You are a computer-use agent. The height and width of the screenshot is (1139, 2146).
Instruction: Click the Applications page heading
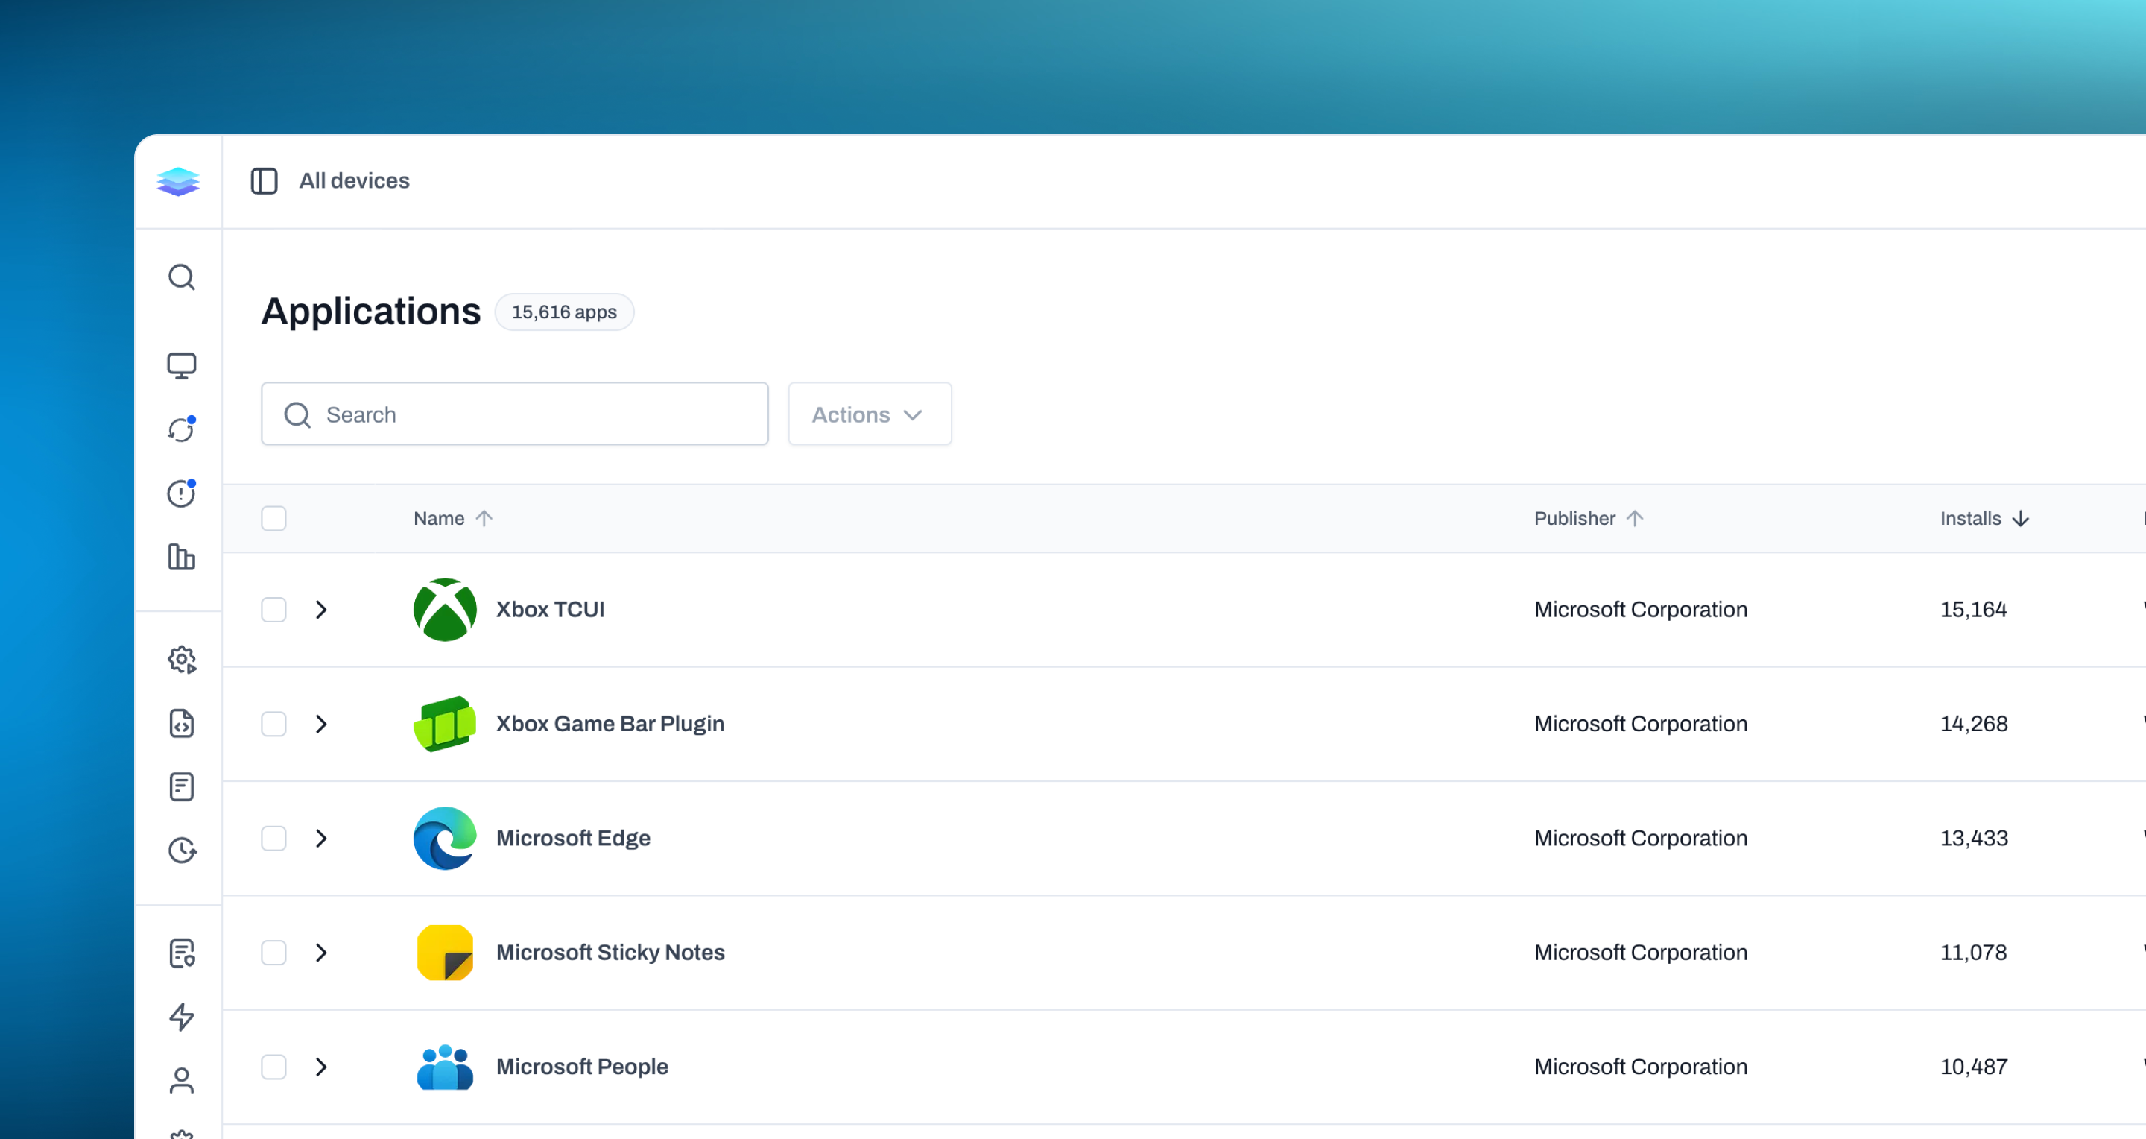point(371,311)
